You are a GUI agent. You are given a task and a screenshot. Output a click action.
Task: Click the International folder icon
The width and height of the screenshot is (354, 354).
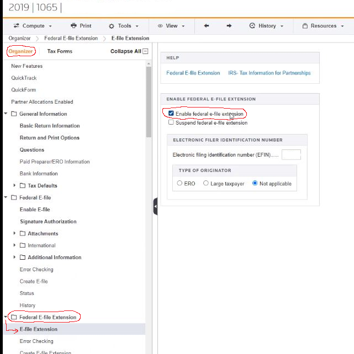coord(23,245)
